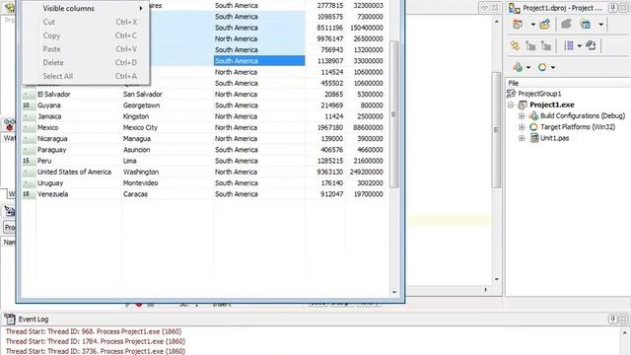631x355 pixels.
Task: Click the second Collapse tree icon
Action: coord(545,46)
